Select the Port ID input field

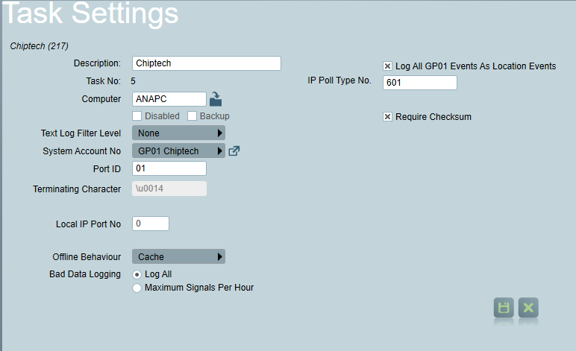point(169,168)
